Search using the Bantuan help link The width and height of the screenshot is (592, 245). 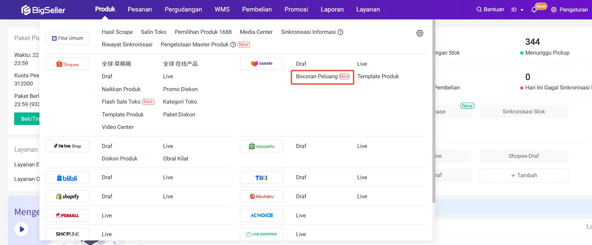click(490, 10)
